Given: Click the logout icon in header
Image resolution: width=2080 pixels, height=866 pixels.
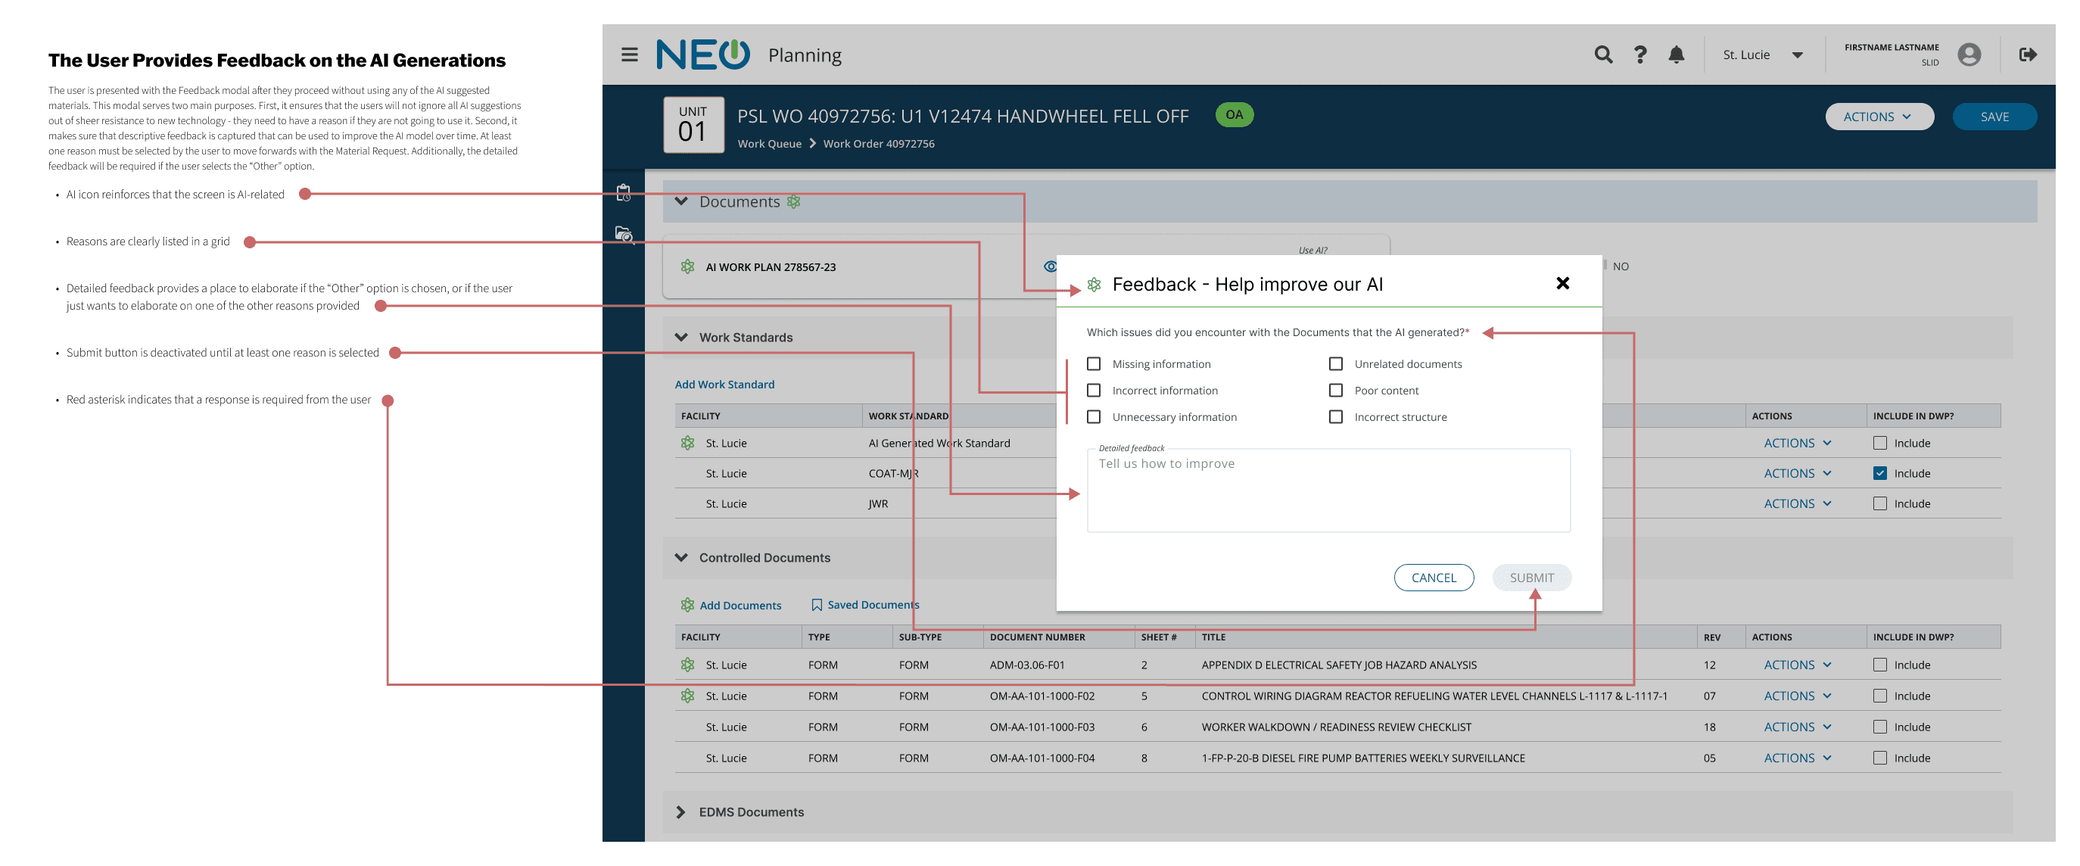Looking at the screenshot, I should (2028, 55).
